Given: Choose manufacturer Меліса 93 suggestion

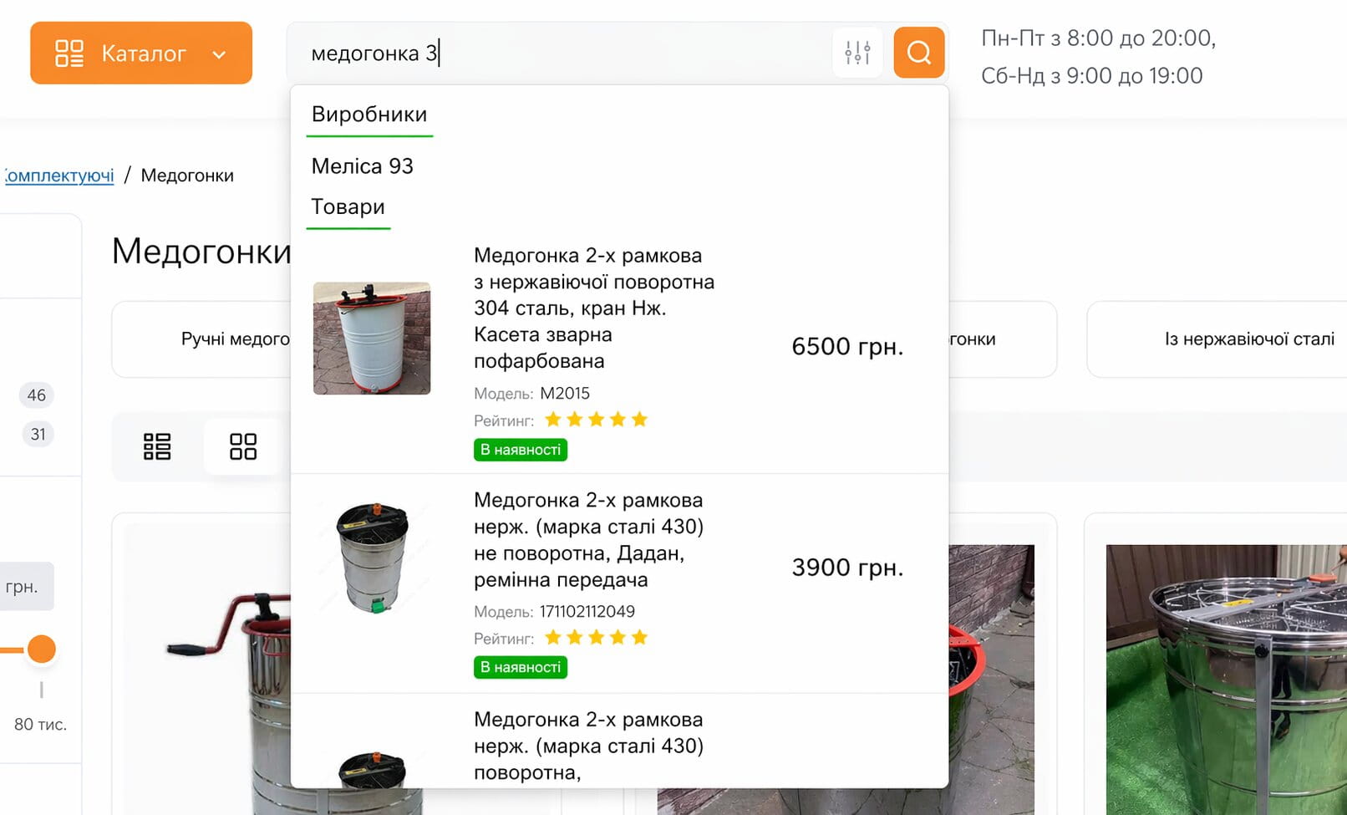Looking at the screenshot, I should point(362,166).
